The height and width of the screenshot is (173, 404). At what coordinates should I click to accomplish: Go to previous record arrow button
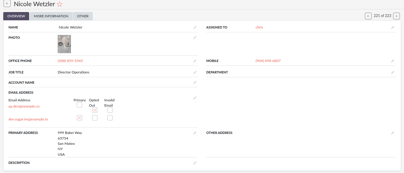[368, 16]
